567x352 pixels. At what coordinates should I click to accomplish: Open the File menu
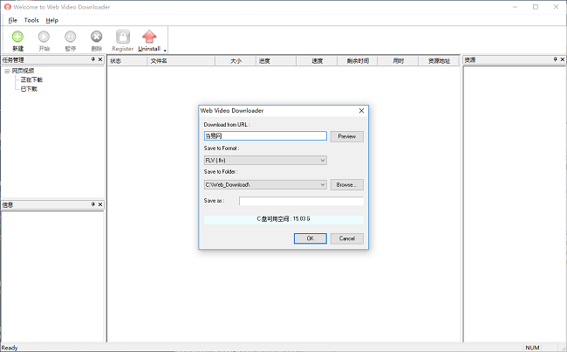point(13,19)
